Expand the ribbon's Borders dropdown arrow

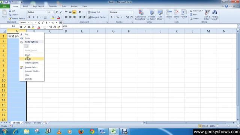click(x=48, y=17)
